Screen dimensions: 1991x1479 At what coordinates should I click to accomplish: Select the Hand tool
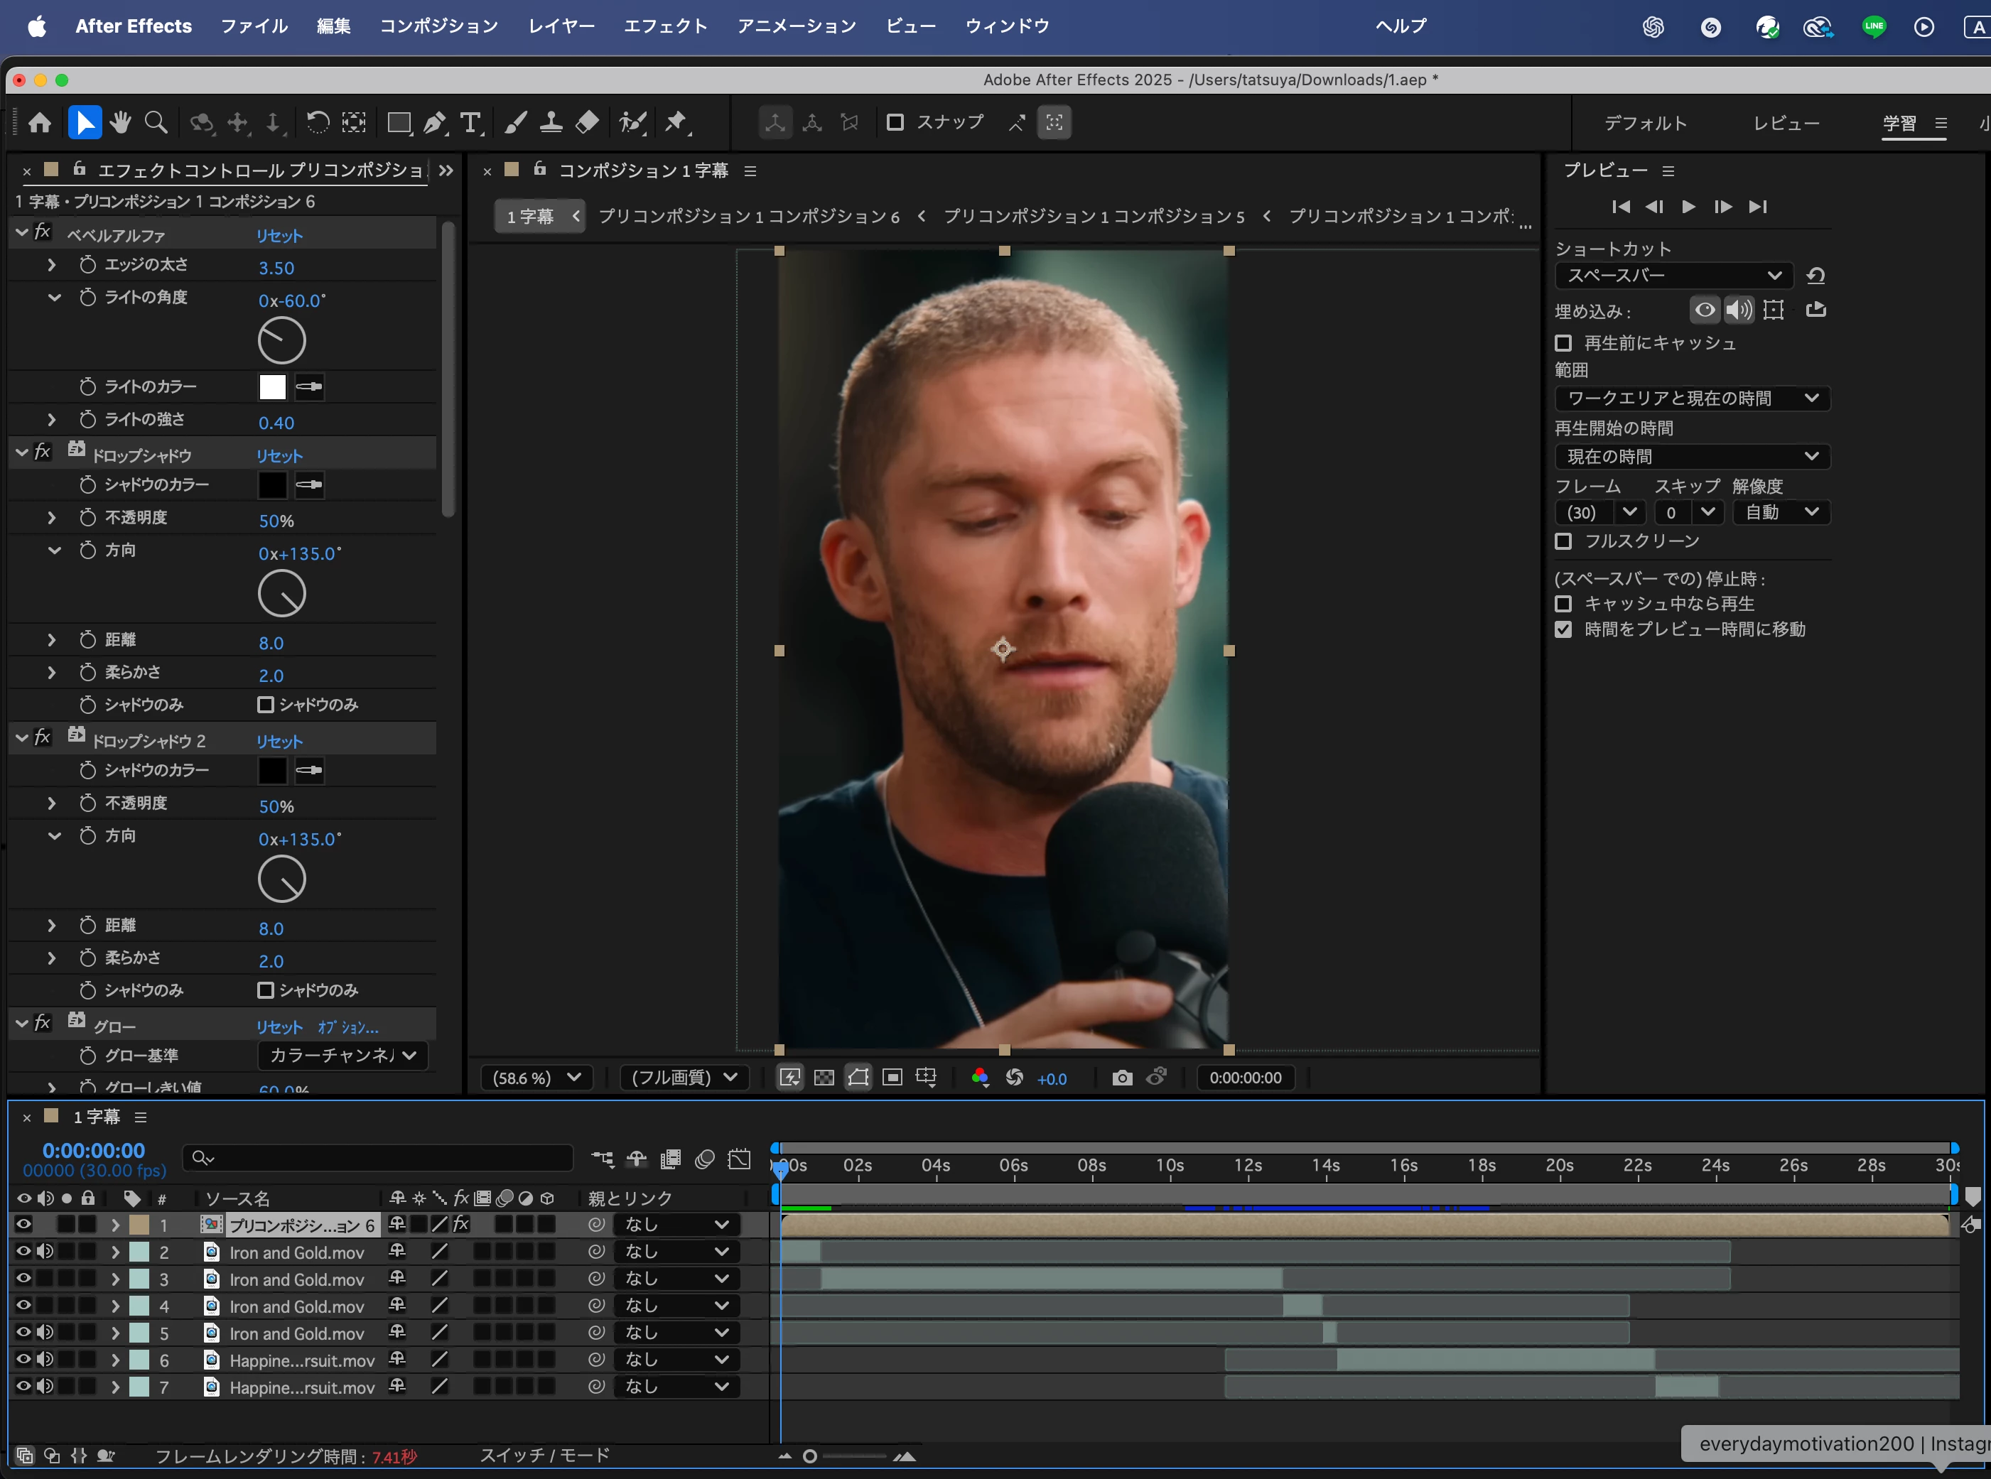coord(121,123)
